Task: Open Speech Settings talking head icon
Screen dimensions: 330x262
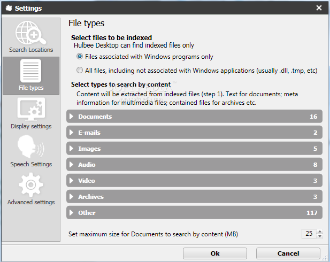Action: click(x=31, y=148)
